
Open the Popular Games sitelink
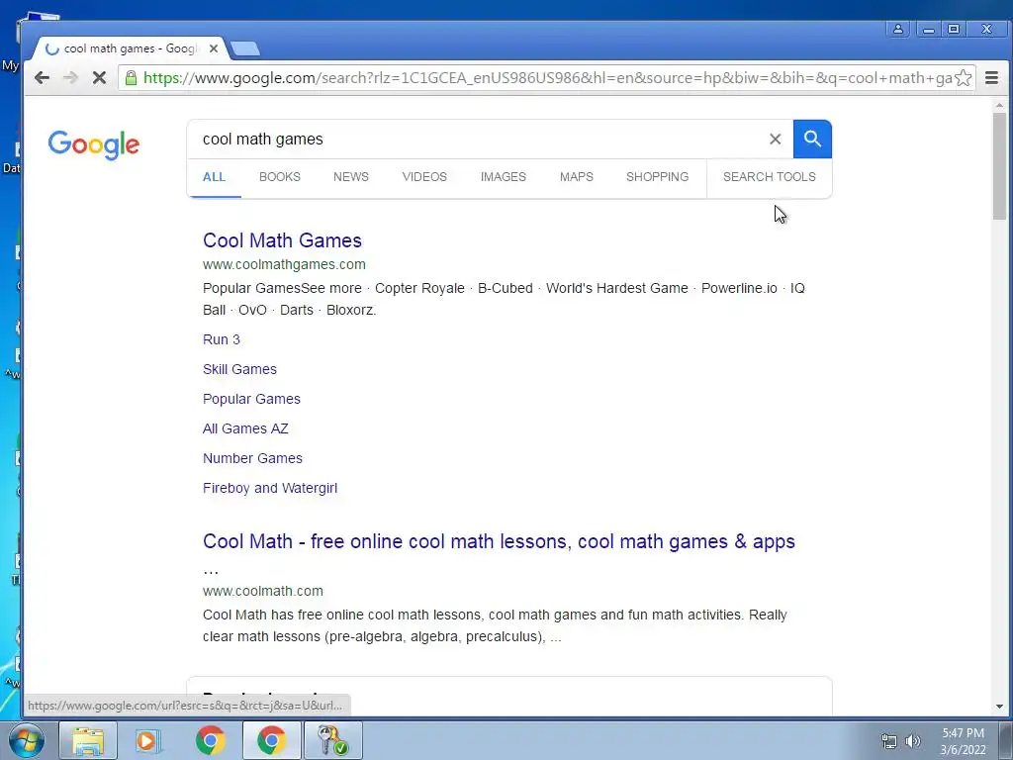tap(251, 400)
